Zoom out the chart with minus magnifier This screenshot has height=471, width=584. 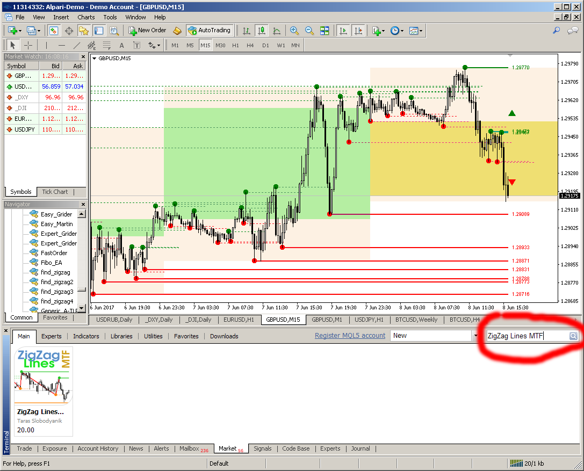click(309, 31)
